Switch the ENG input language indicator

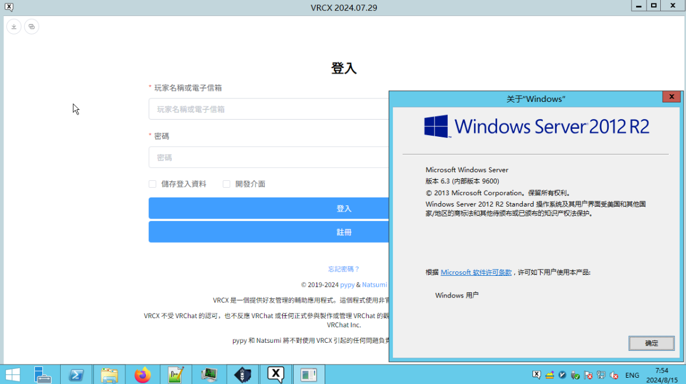(632, 375)
